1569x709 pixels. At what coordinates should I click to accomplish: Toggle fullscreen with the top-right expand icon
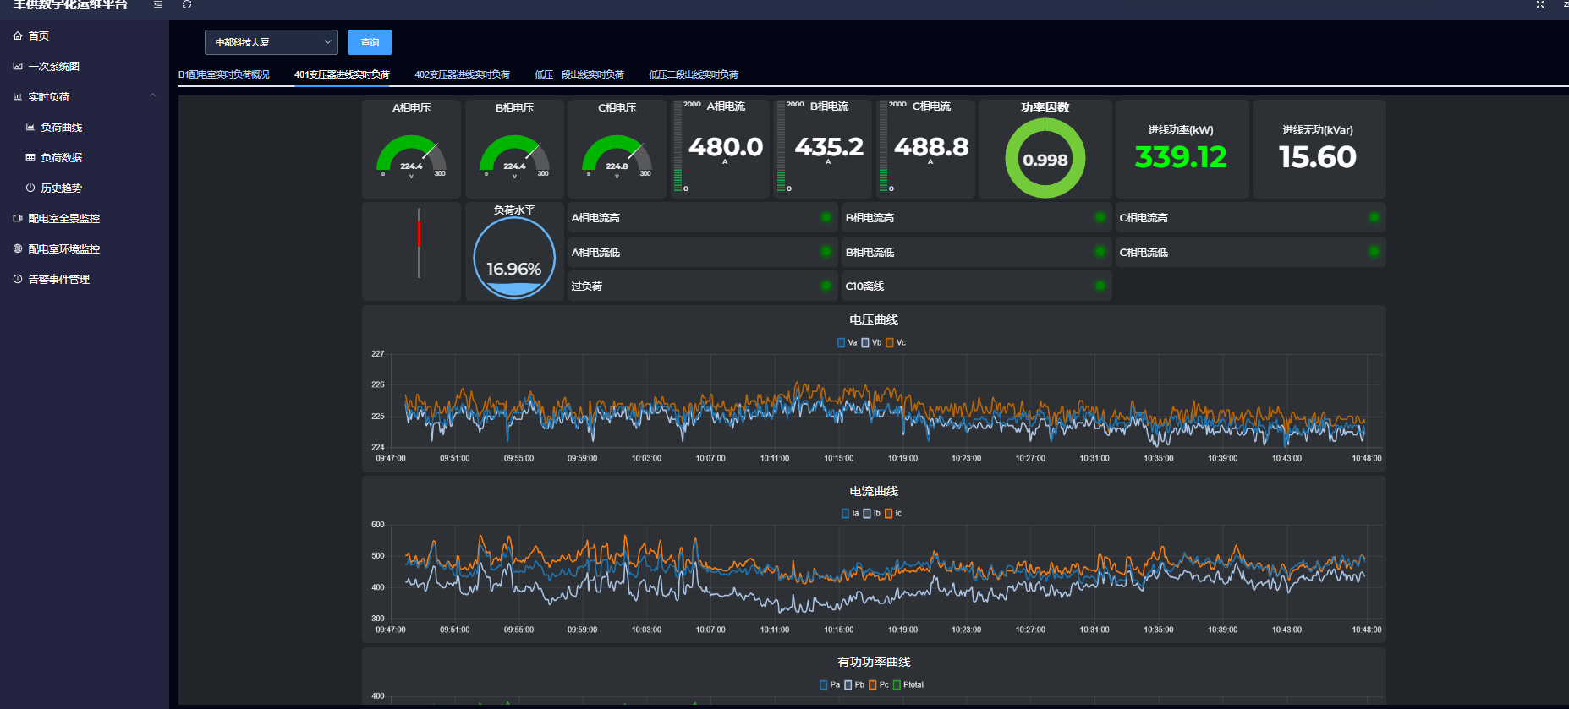1540,4
